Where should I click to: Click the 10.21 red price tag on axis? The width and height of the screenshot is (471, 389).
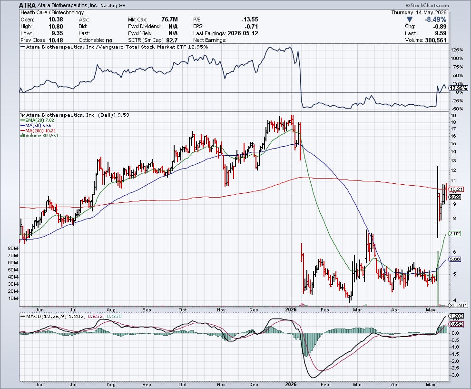457,190
